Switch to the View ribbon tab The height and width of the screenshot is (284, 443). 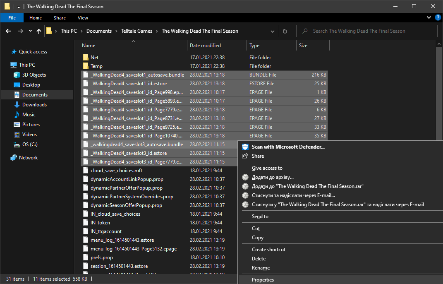pos(83,18)
